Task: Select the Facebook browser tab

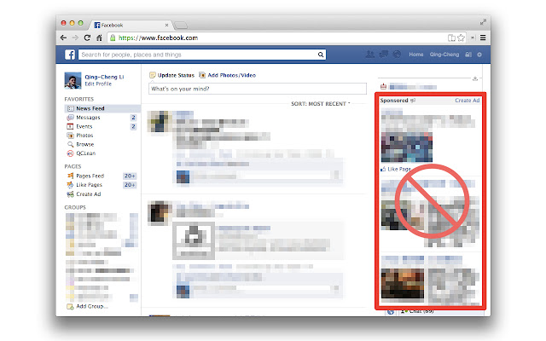Action: tap(129, 25)
